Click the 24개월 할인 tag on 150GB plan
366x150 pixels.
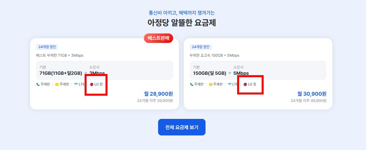201,47
